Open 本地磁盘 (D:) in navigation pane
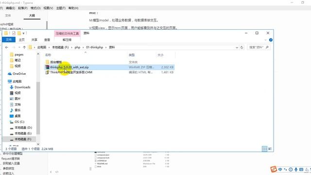Viewport: 311px width, 175px height. [23, 127]
